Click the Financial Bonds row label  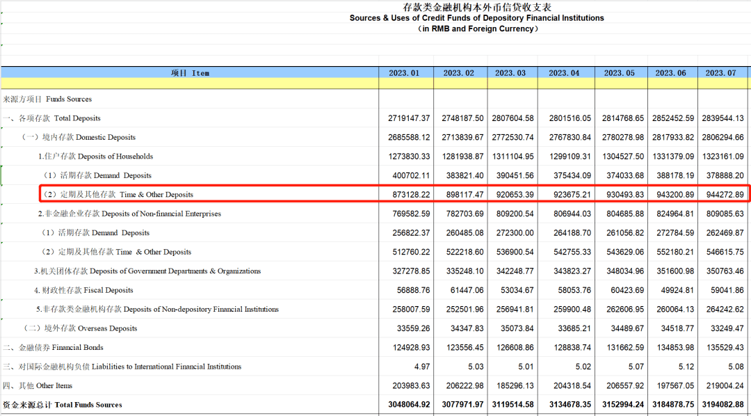[x=53, y=347]
